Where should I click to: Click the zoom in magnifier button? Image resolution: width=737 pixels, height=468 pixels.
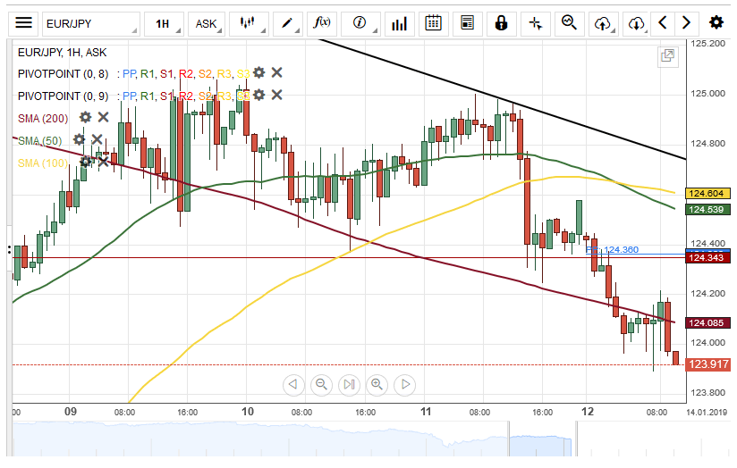tap(377, 385)
